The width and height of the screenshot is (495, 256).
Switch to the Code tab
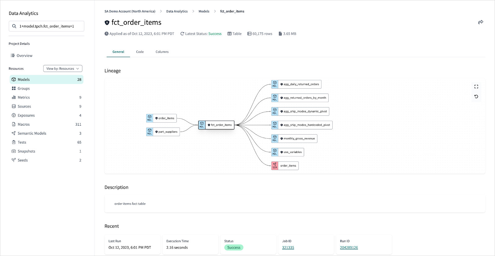[140, 52]
